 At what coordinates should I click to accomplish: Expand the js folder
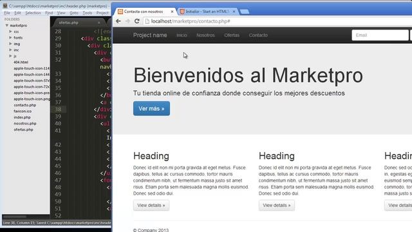[x=10, y=56]
